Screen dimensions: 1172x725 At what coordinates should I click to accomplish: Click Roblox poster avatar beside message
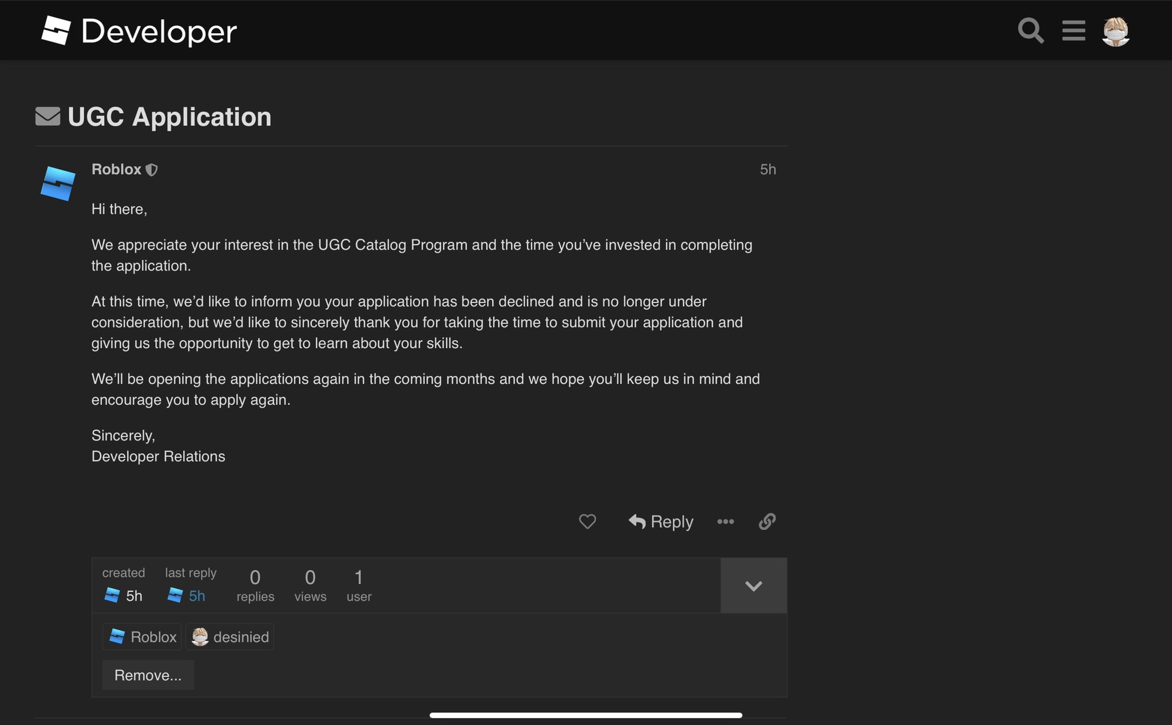(58, 184)
